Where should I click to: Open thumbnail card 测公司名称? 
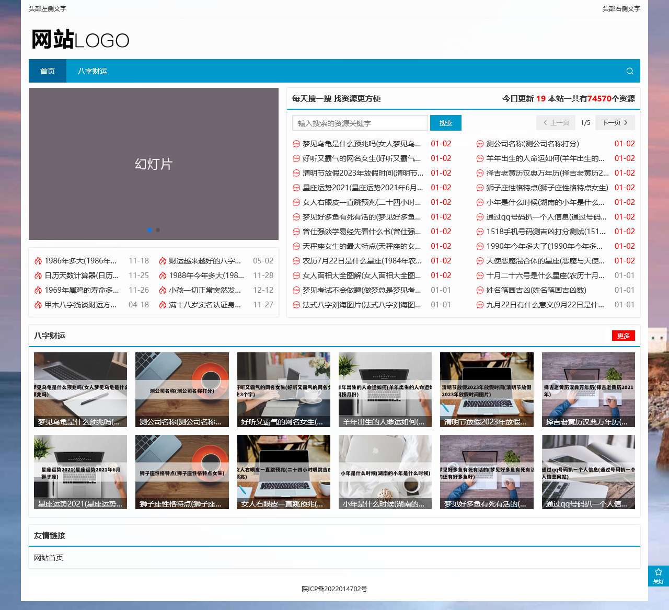pos(182,389)
